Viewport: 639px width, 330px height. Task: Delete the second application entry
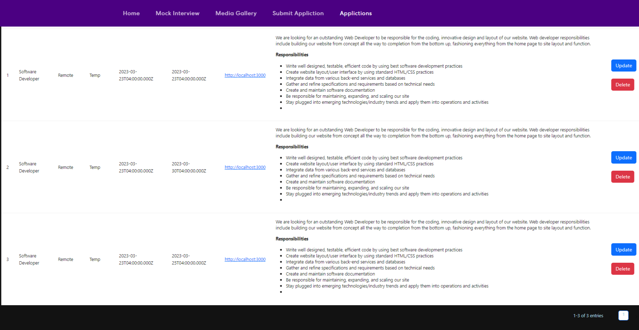point(623,177)
